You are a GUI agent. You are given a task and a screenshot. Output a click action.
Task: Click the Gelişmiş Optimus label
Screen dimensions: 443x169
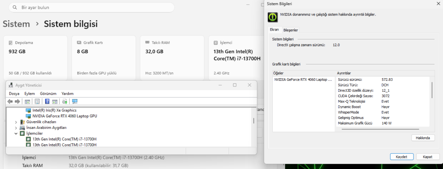pos(351,118)
